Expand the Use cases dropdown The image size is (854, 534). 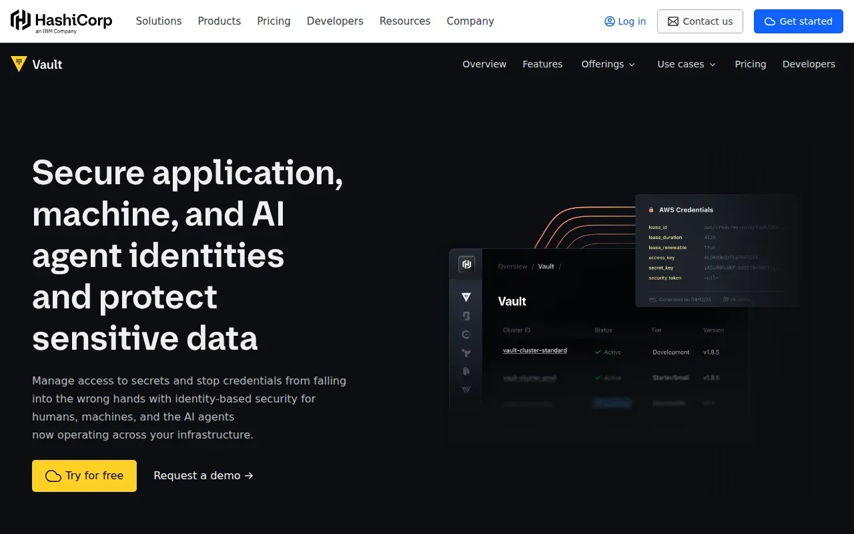tap(687, 64)
